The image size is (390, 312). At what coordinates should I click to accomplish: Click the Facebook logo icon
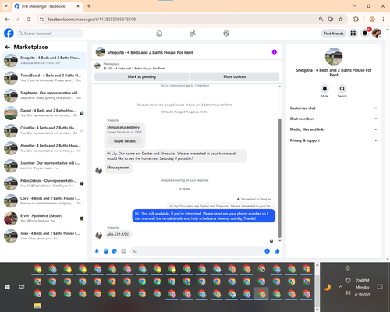[9, 34]
